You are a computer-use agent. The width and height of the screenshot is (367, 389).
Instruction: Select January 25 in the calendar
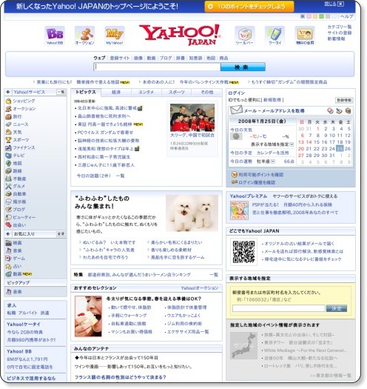[x=340, y=149]
